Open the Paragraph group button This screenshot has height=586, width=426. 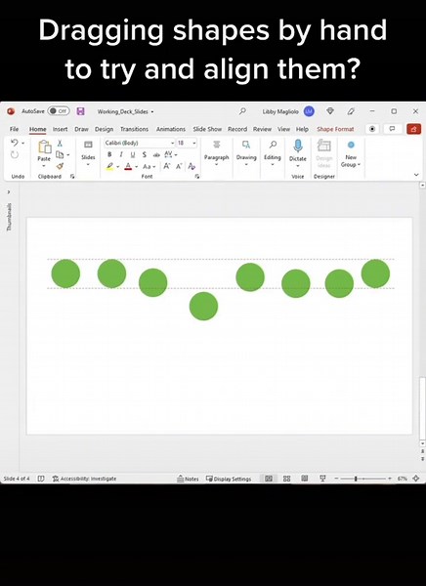(x=217, y=153)
